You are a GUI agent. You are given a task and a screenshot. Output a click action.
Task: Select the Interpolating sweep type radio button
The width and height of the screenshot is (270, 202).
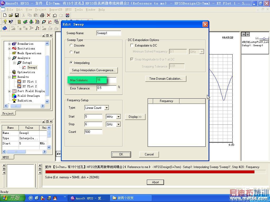click(71, 63)
